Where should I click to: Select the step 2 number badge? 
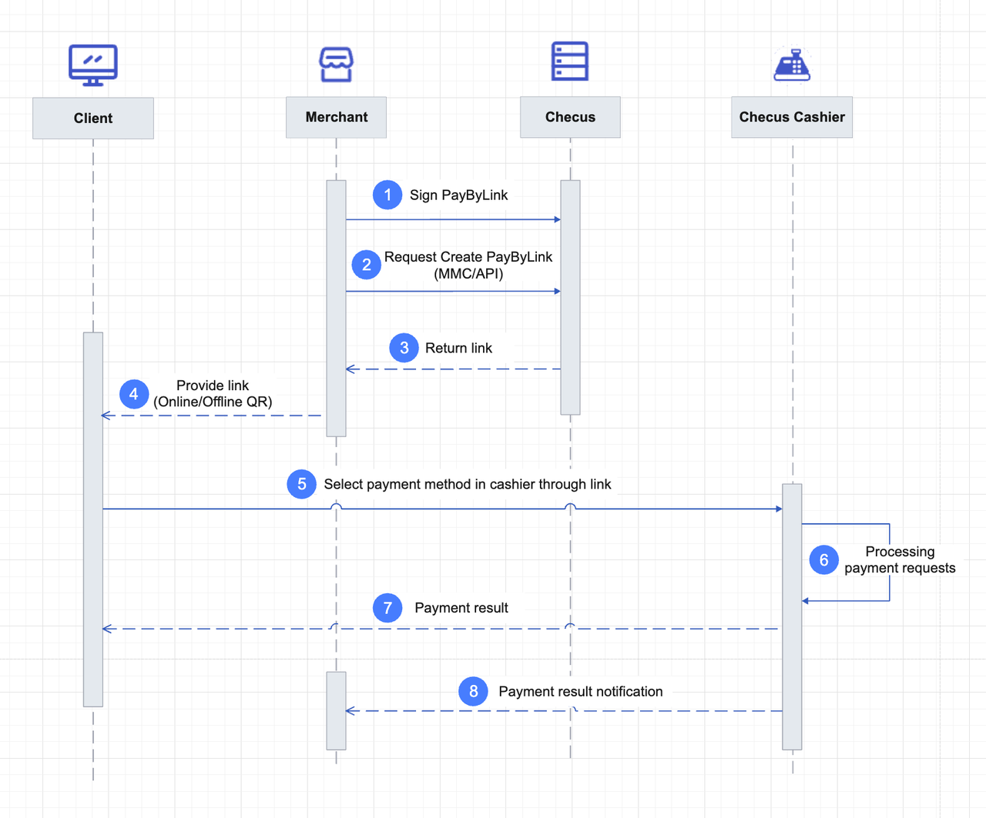367,265
